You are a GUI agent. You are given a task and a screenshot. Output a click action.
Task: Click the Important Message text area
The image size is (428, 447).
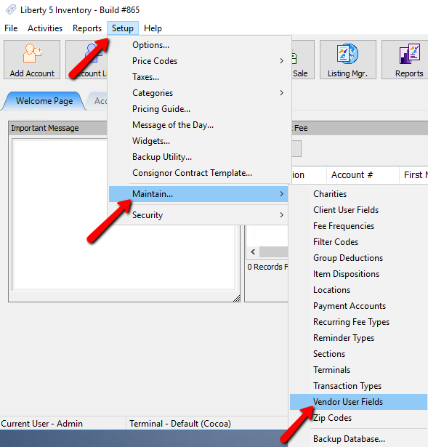click(x=60, y=214)
